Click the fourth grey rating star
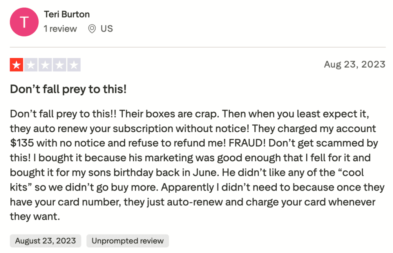Image resolution: width=393 pixels, height=253 pixels. 59,65
